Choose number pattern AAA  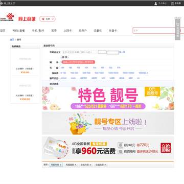click(103, 78)
